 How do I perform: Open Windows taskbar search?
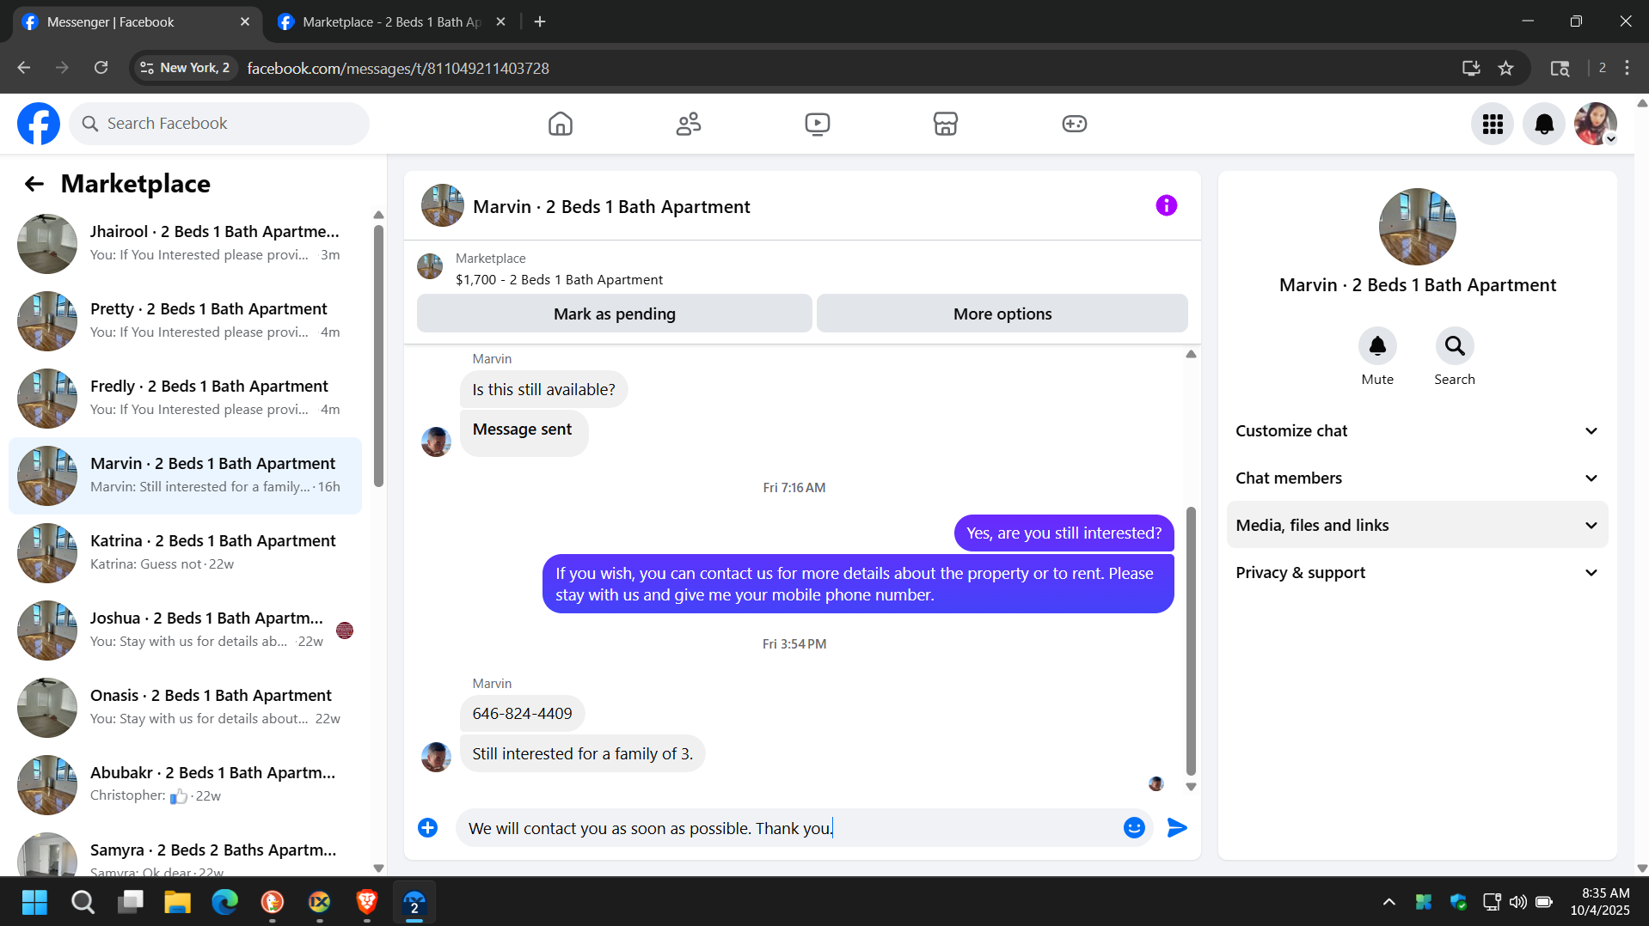[83, 902]
